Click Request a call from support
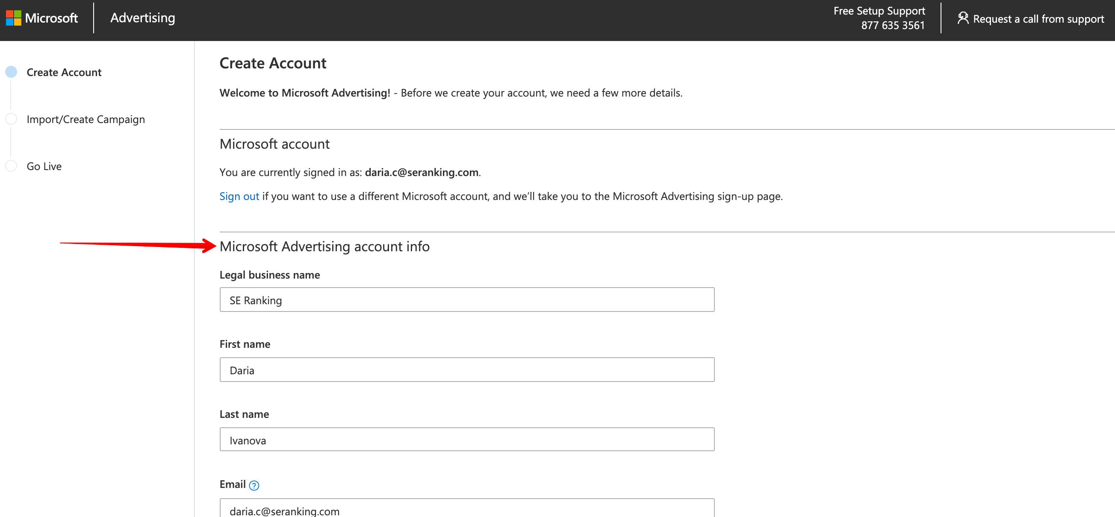Image resolution: width=1115 pixels, height=517 pixels. coord(1038,19)
